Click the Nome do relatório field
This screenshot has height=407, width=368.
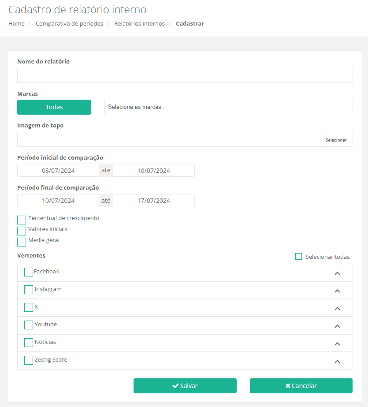click(x=185, y=75)
